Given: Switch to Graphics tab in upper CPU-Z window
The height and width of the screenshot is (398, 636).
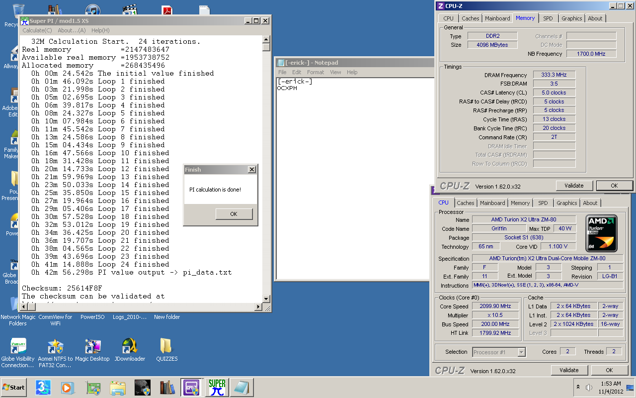Looking at the screenshot, I should [x=571, y=18].
